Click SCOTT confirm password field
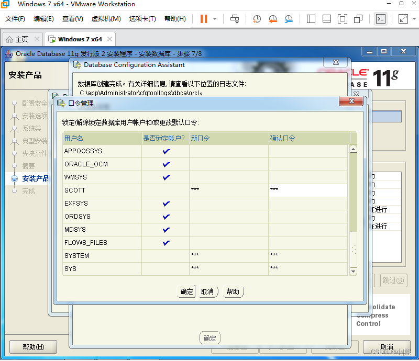The height and width of the screenshot is (361, 419). [x=308, y=190]
